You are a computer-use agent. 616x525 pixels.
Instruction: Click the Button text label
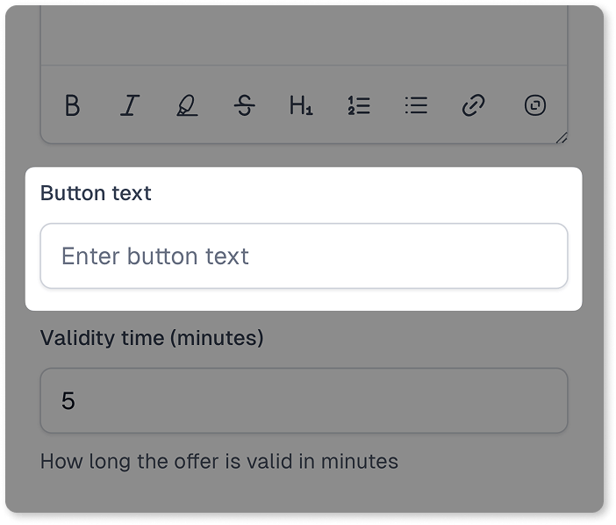click(x=96, y=193)
